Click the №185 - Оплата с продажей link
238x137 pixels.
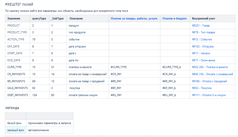coord(209,81)
